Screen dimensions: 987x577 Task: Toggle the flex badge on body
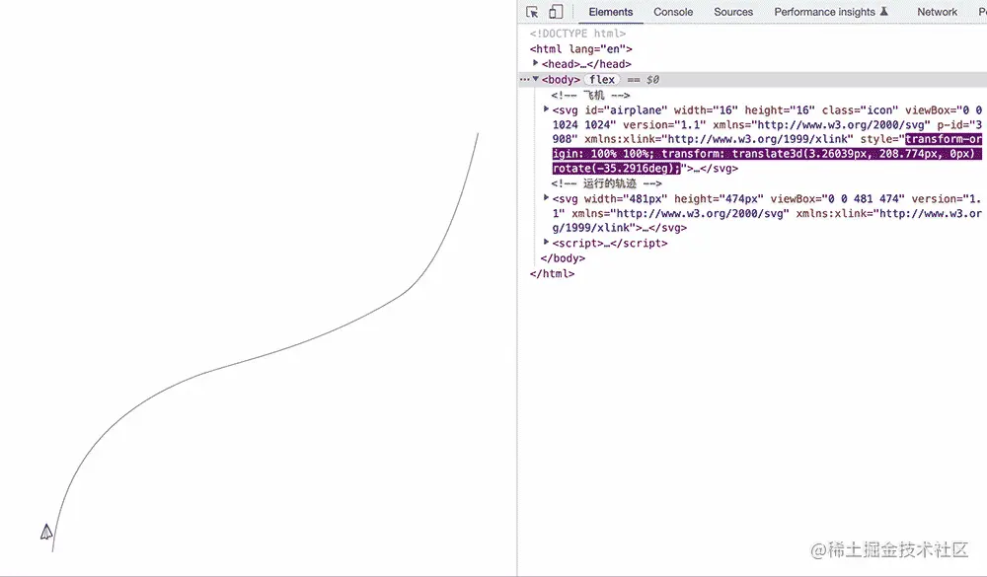(x=602, y=79)
